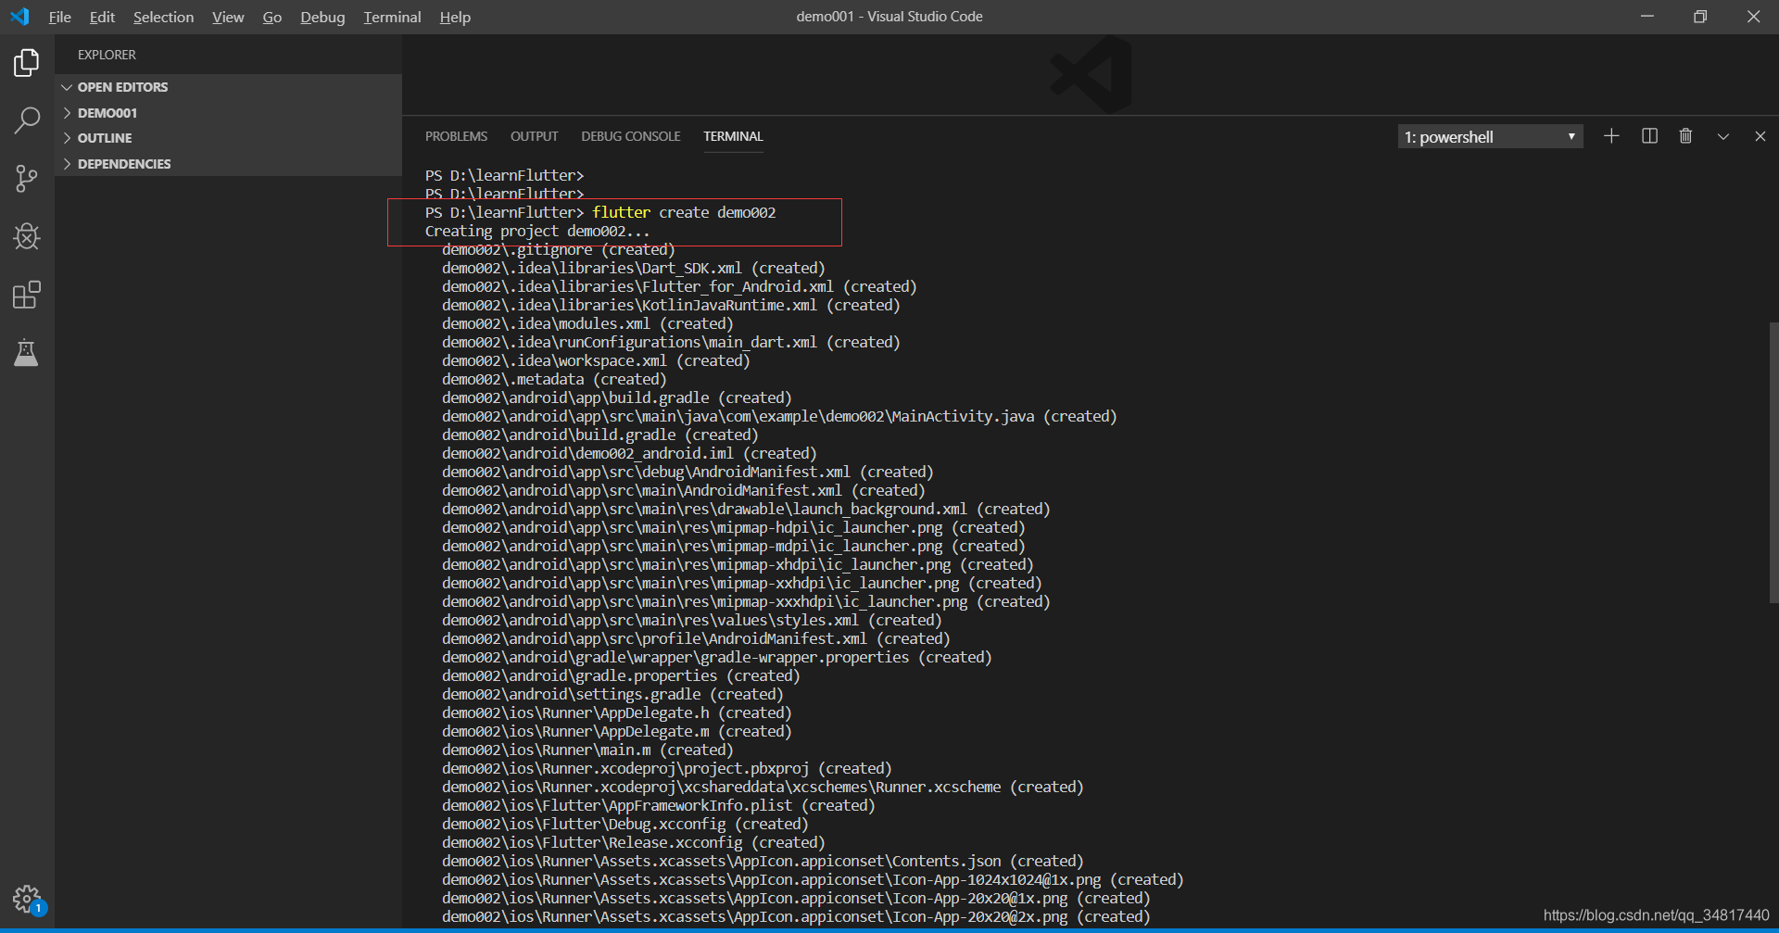The width and height of the screenshot is (1779, 933).
Task: Open the Test flask view
Action: (27, 353)
